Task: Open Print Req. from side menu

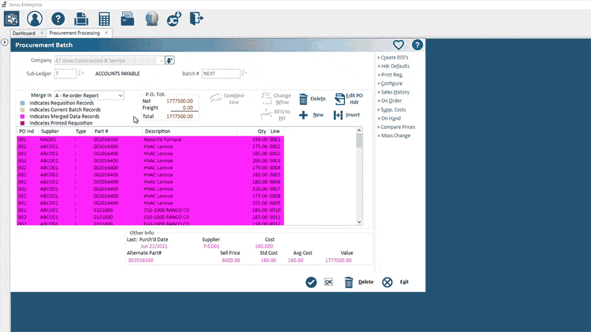Action: click(x=392, y=74)
